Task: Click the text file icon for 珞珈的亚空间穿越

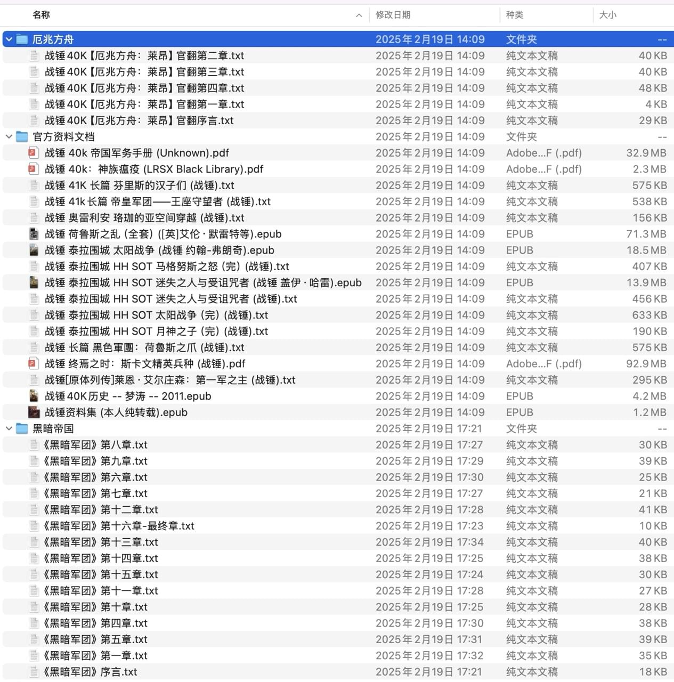Action: click(34, 218)
